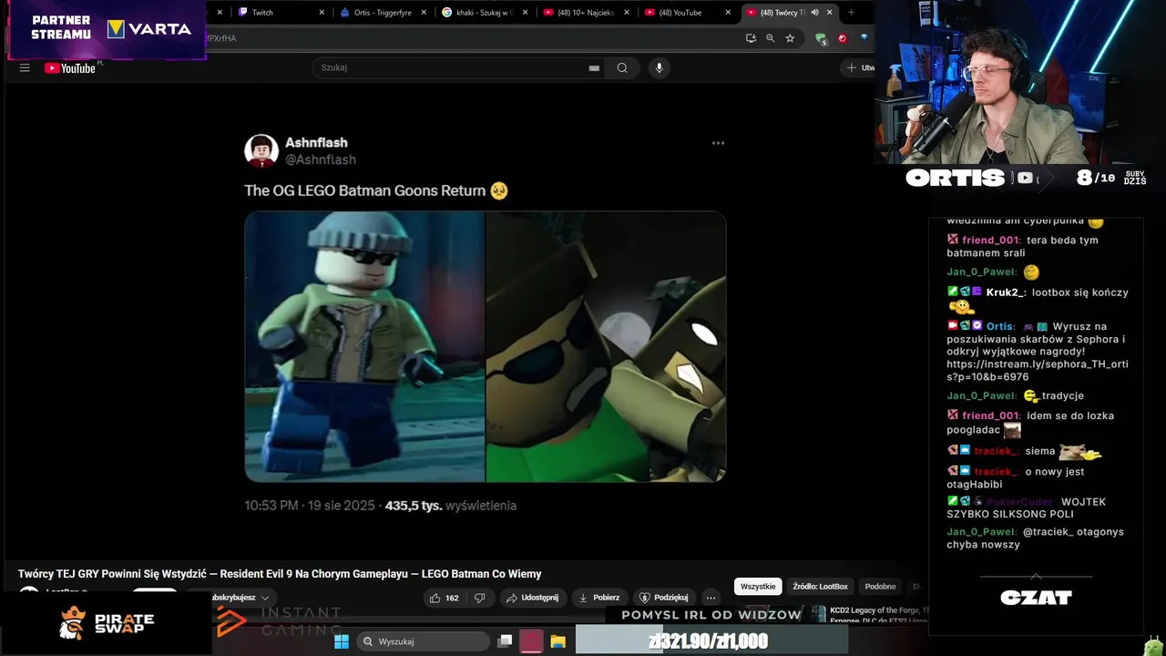
Task: Like the video with thumbs up 162
Action: (445, 598)
